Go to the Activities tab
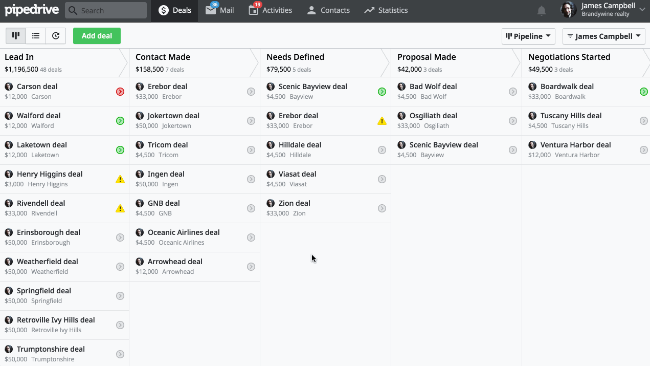This screenshot has width=650, height=366. point(270,11)
